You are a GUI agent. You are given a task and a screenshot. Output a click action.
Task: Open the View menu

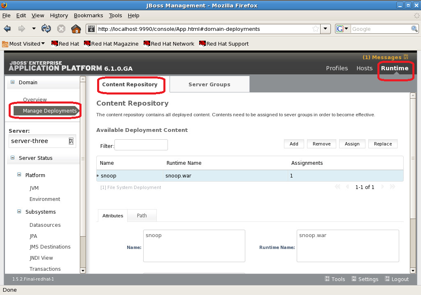coord(38,16)
